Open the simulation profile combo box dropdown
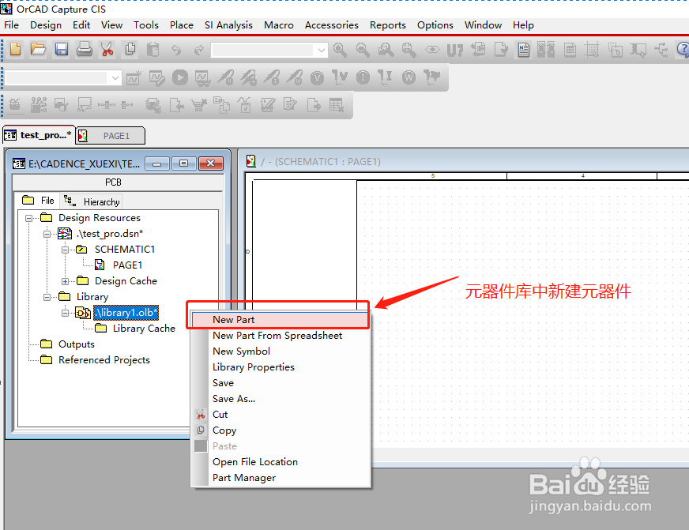The width and height of the screenshot is (689, 530). (x=115, y=78)
